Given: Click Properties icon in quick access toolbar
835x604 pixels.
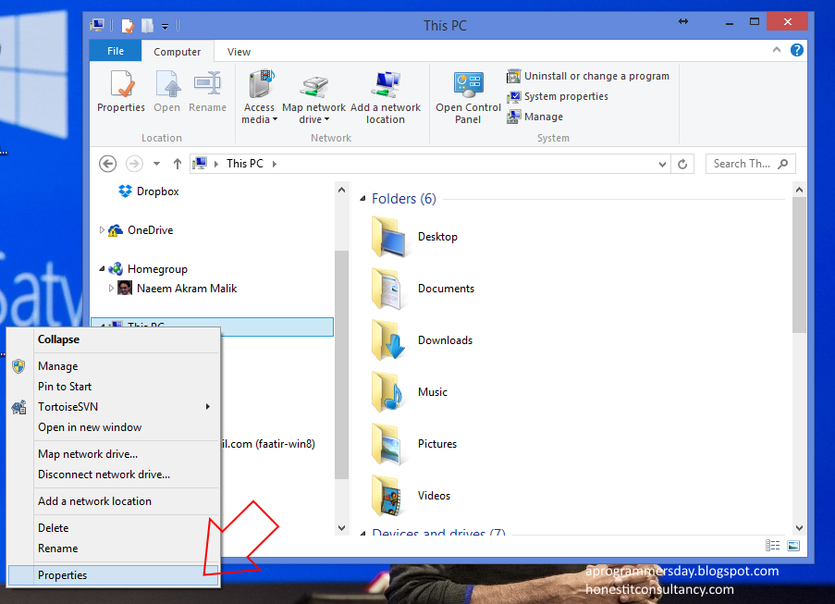Looking at the screenshot, I should (x=128, y=25).
